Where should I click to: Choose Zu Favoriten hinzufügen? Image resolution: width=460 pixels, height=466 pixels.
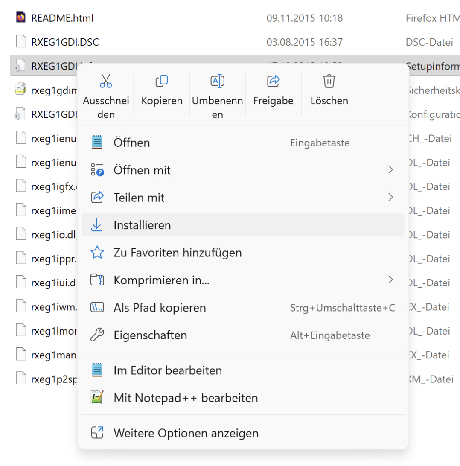click(x=243, y=252)
